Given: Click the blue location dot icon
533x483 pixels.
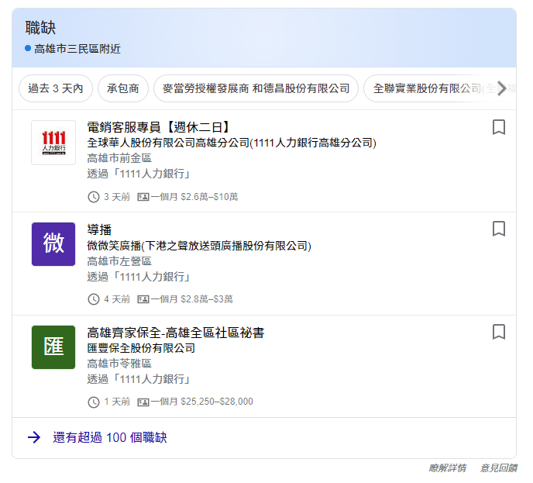Looking at the screenshot, I should click(28, 48).
